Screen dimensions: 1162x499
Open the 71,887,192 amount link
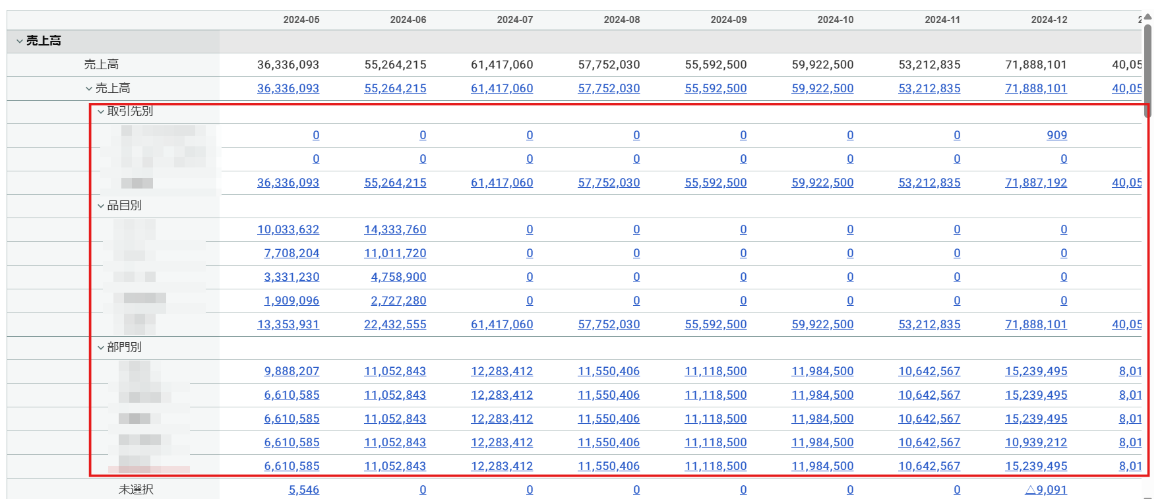pyautogui.click(x=1036, y=183)
